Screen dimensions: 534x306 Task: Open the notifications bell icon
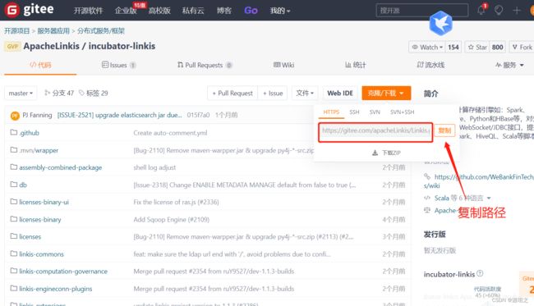[x=481, y=10]
